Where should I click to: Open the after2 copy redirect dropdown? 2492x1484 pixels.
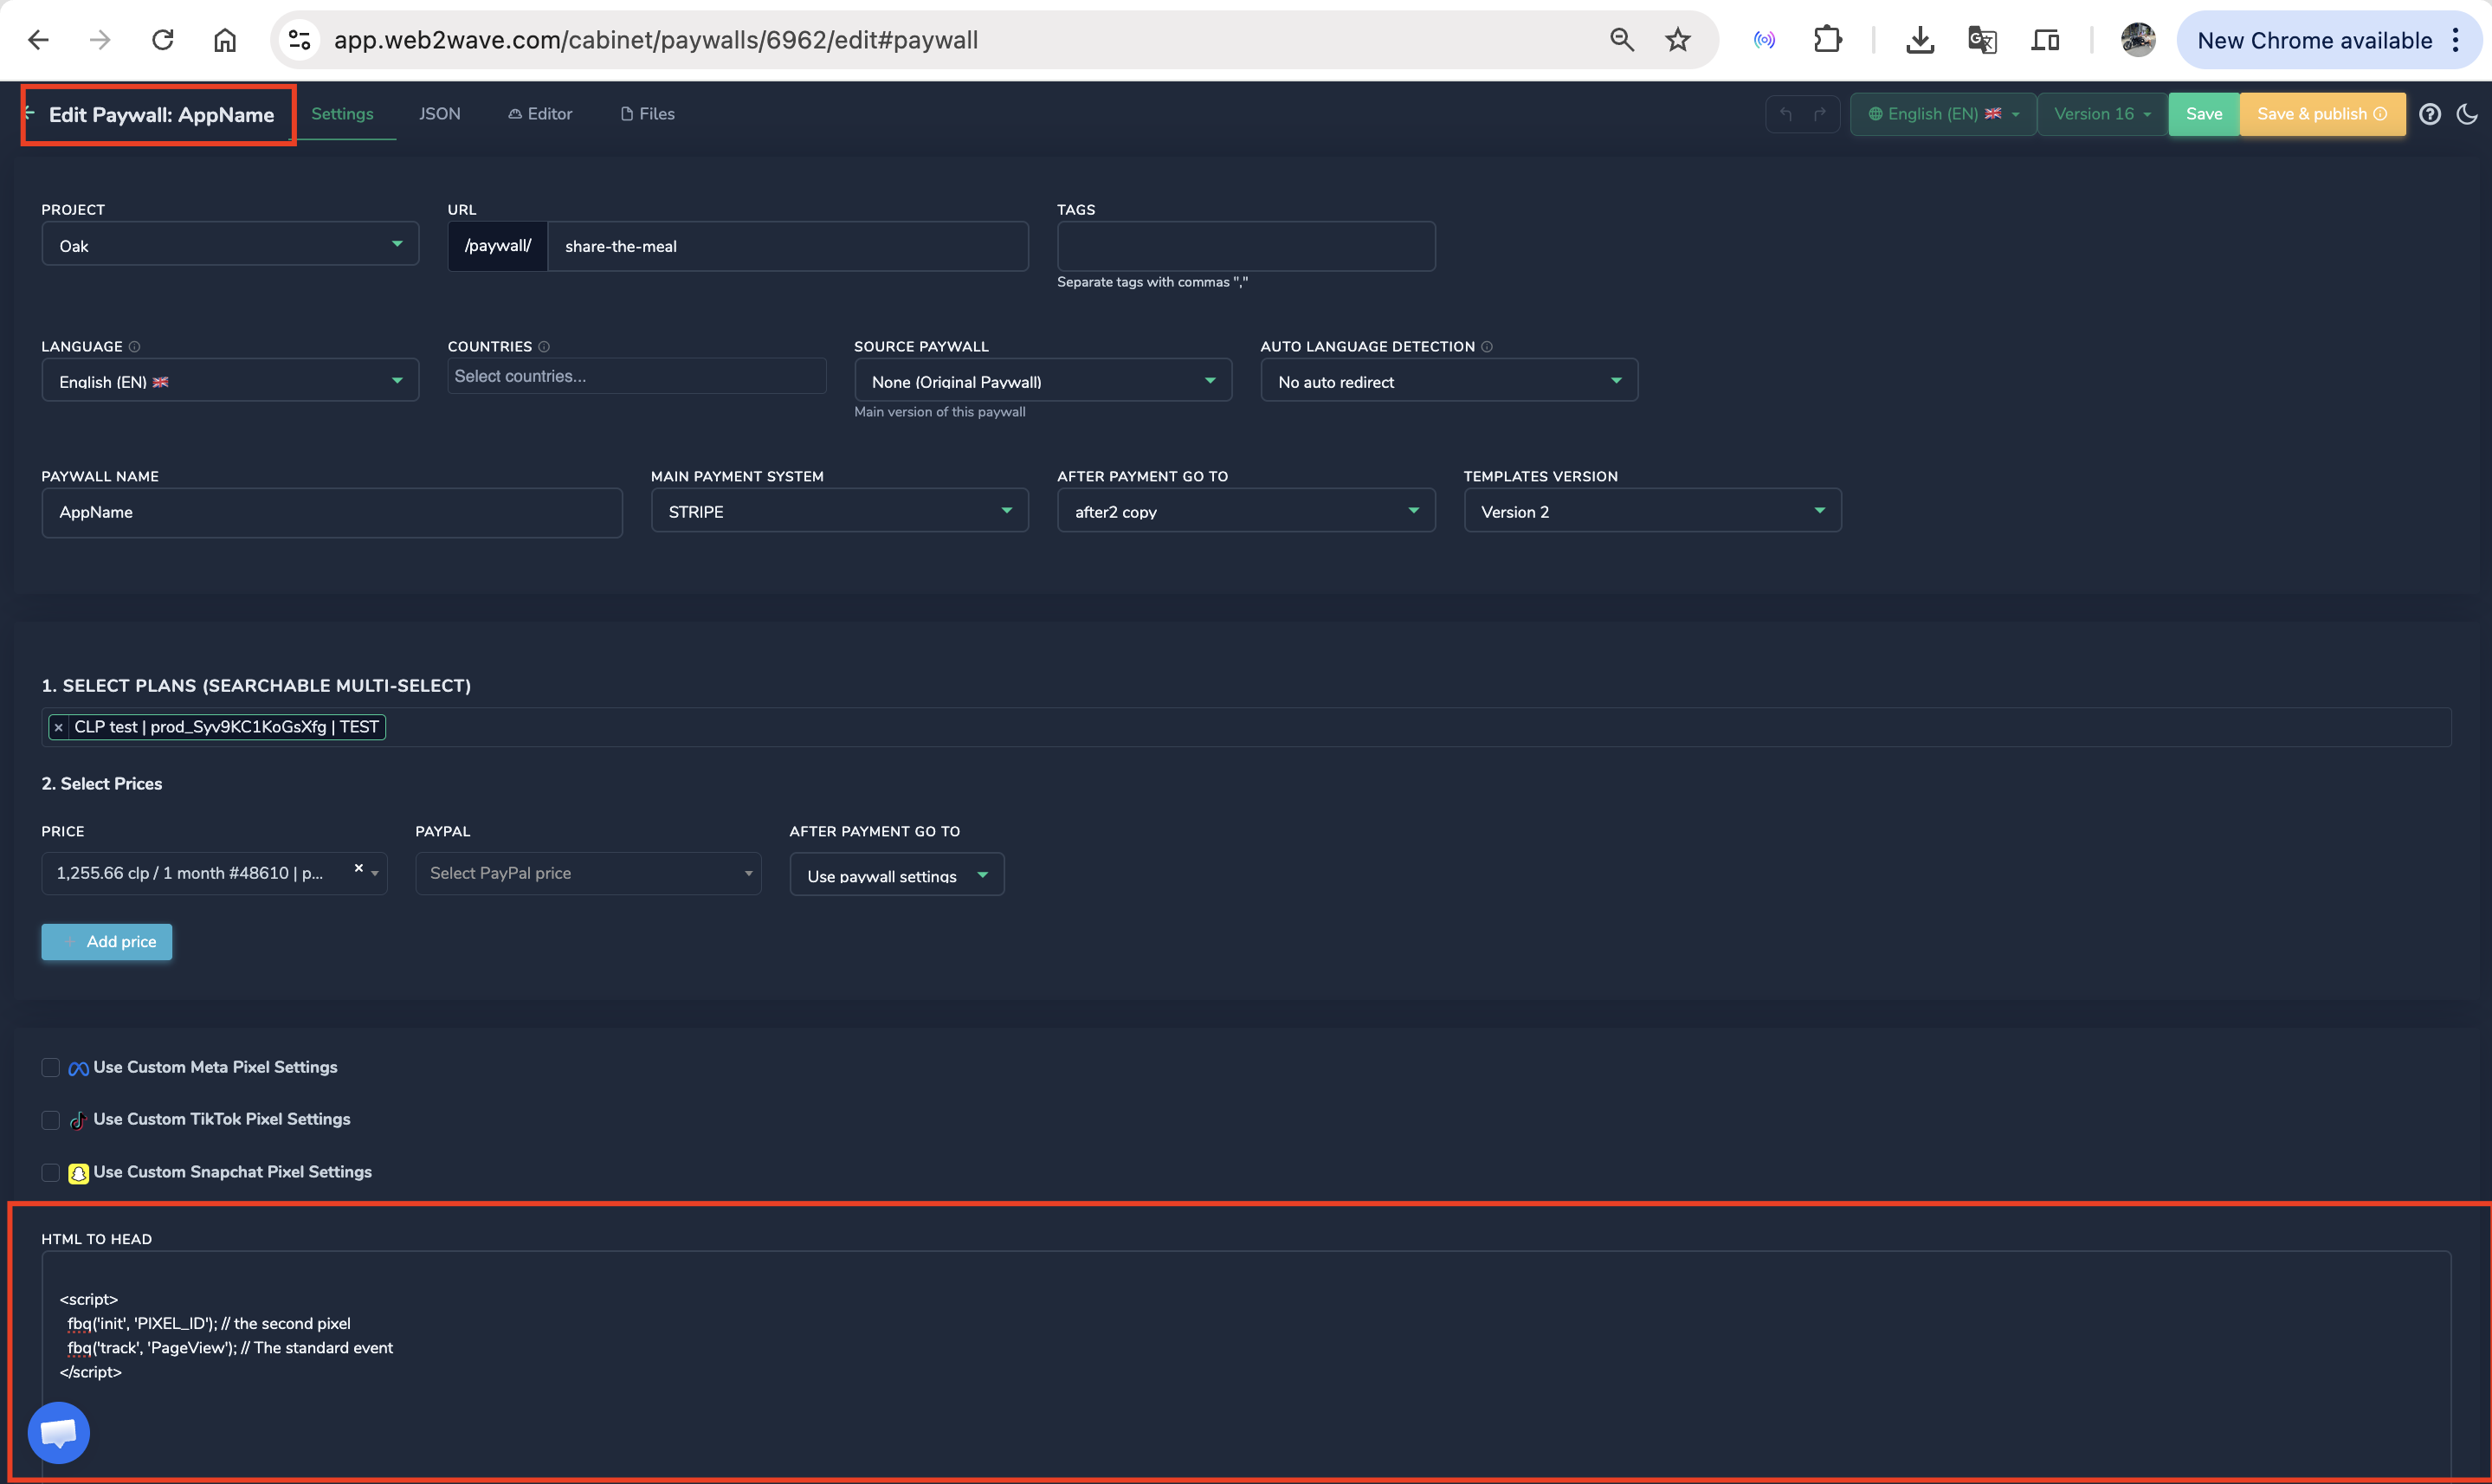click(x=1246, y=511)
